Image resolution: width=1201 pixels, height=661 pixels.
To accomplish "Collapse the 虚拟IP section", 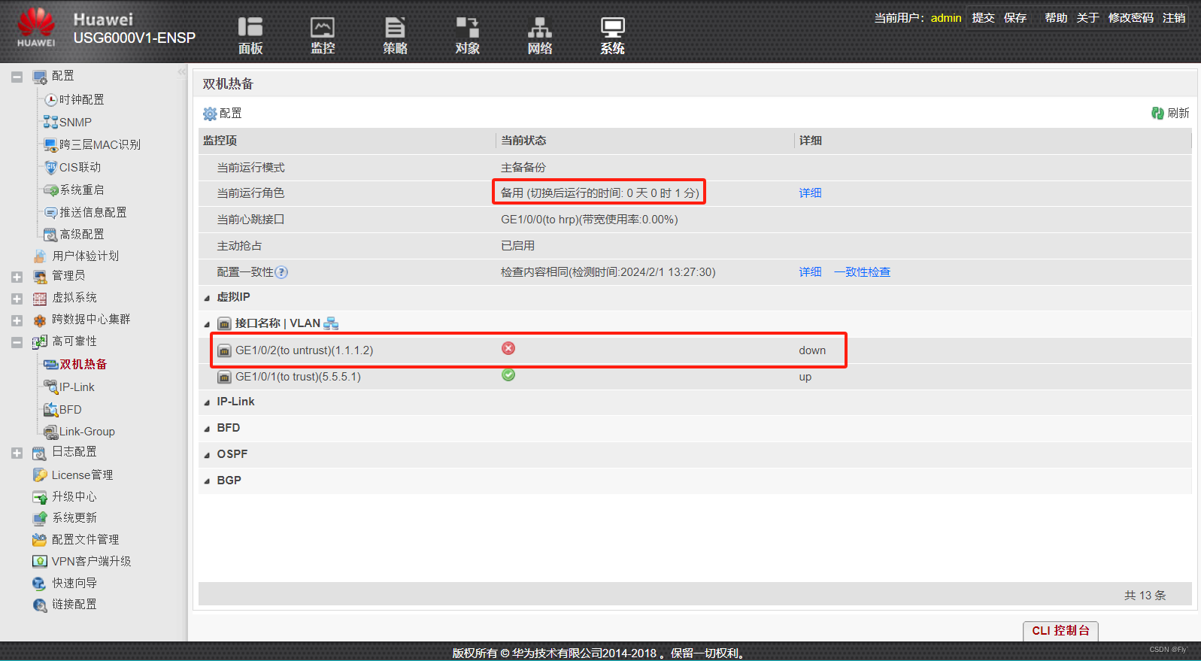I will coord(207,299).
